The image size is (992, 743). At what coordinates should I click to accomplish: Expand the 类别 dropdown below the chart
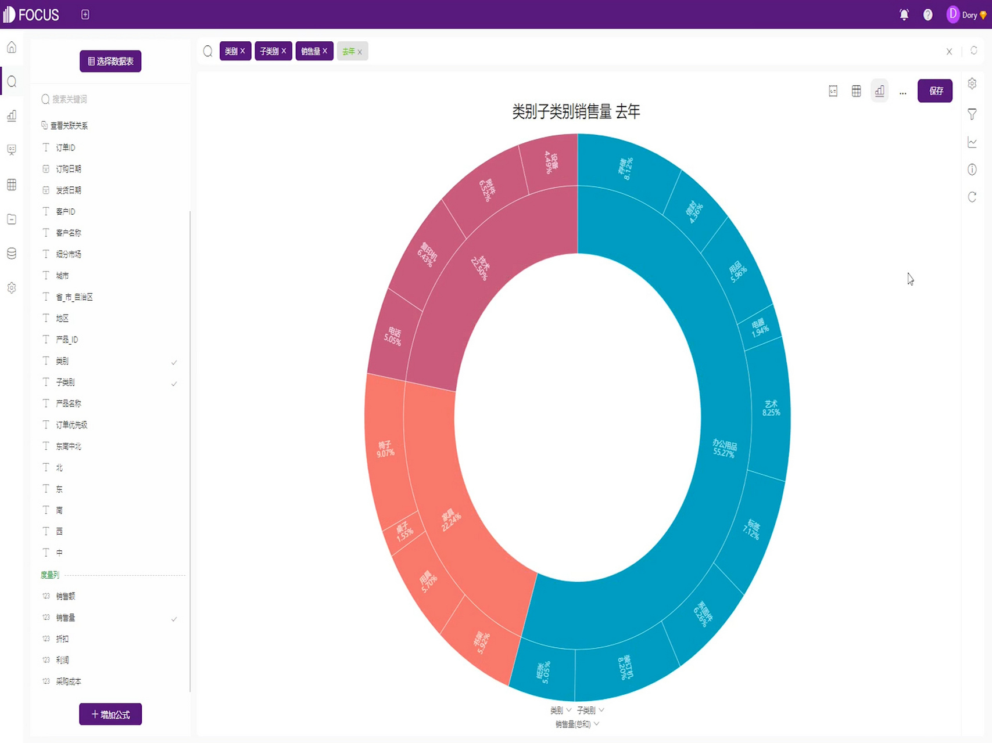click(x=568, y=709)
